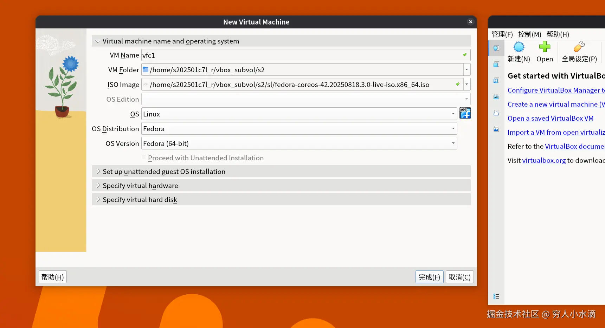
Task: Click the VM Name field containing vfc1
Action: 306,55
